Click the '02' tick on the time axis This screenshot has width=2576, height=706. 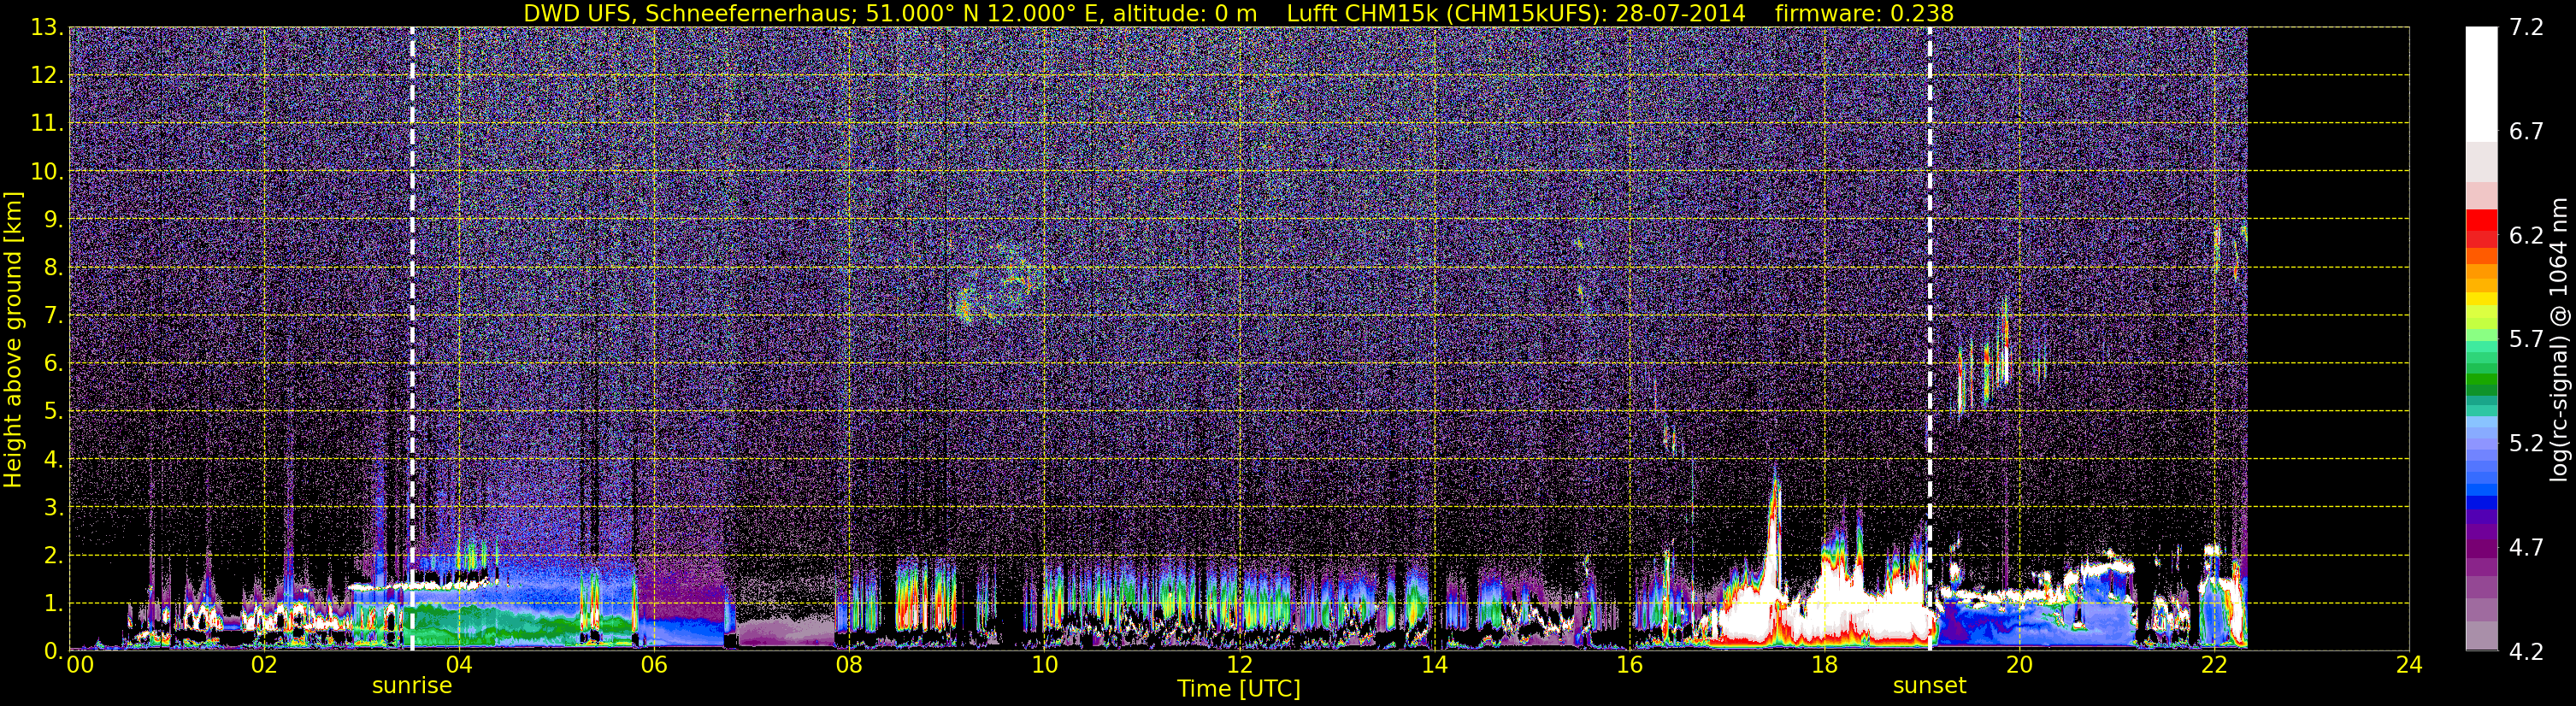[264, 665]
